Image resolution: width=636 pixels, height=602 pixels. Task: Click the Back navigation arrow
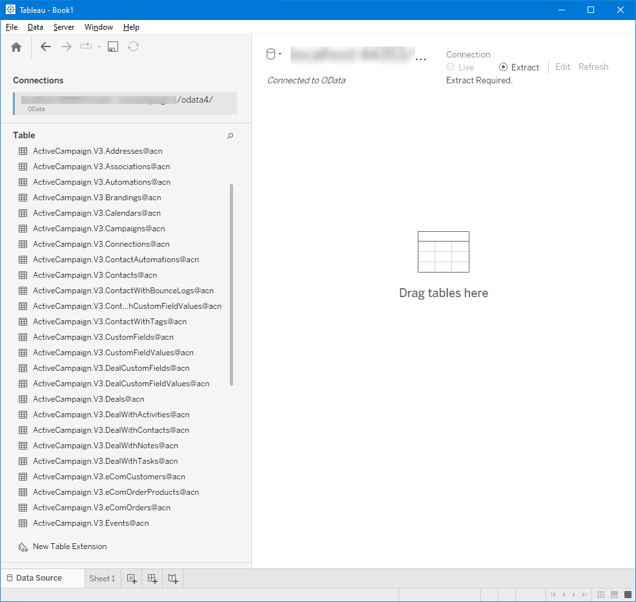coord(45,47)
